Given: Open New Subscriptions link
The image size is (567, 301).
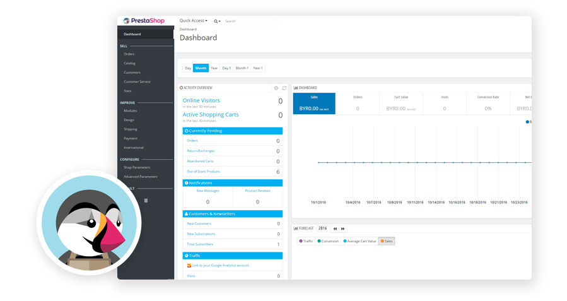Looking at the screenshot, I should pos(201,234).
